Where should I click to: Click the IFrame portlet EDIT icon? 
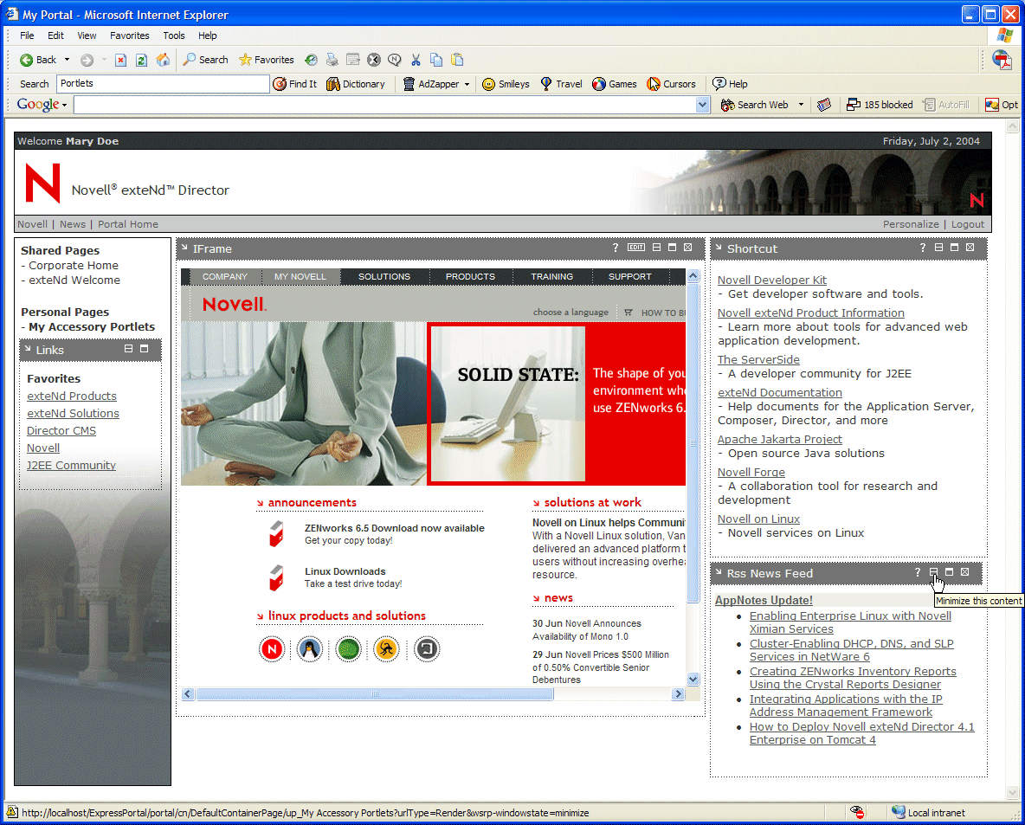pyautogui.click(x=636, y=247)
